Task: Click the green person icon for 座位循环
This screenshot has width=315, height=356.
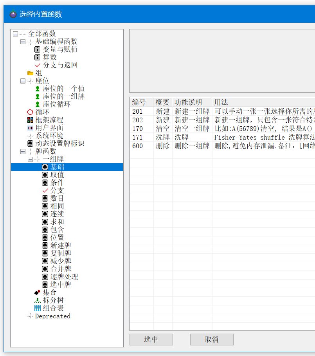Action: click(x=38, y=104)
